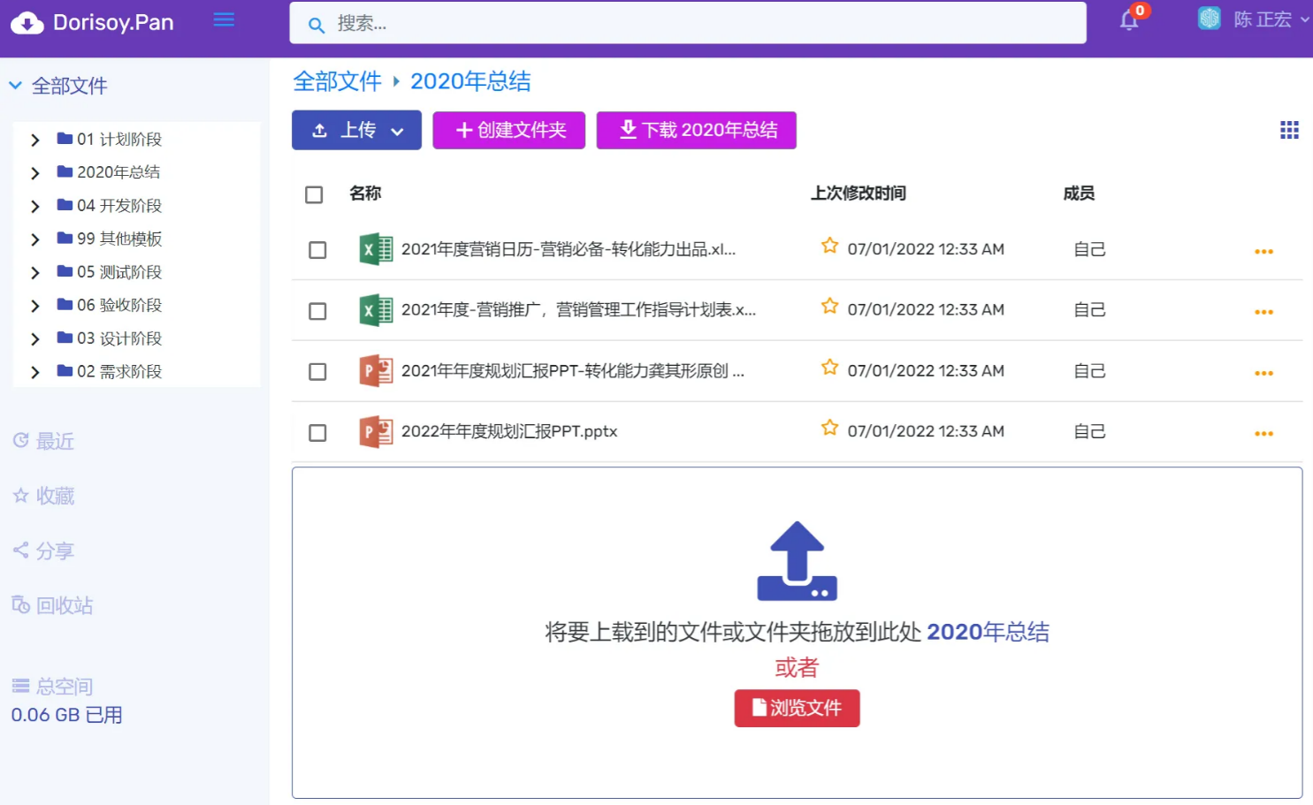This screenshot has width=1313, height=805.
Task: Open the 上传 upload dropdown
Action: point(356,131)
